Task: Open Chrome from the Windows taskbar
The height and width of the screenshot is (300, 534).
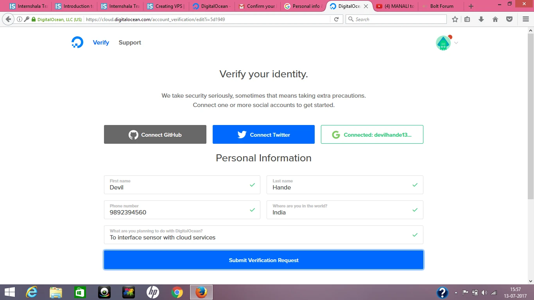Action: (177, 292)
